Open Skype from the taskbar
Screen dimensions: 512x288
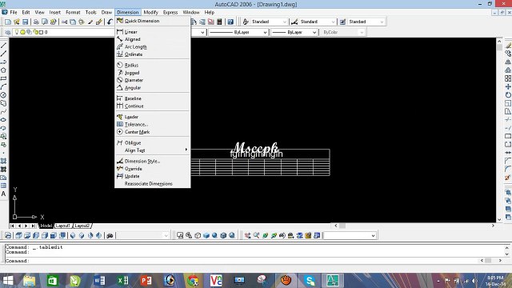point(310,281)
